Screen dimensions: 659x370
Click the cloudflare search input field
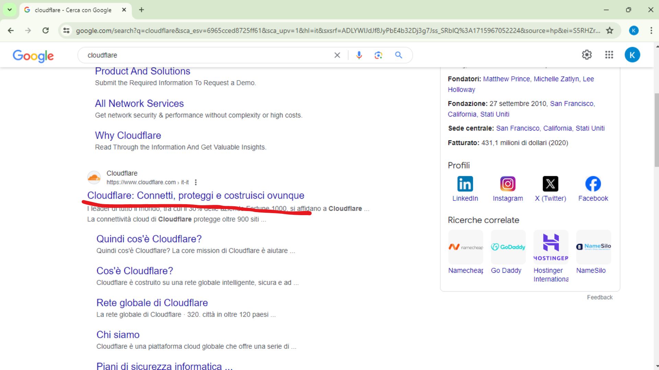pyautogui.click(x=206, y=55)
